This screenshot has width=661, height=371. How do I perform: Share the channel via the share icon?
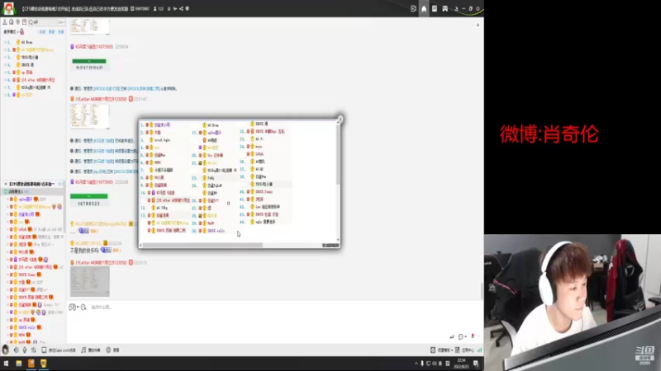coord(181,8)
